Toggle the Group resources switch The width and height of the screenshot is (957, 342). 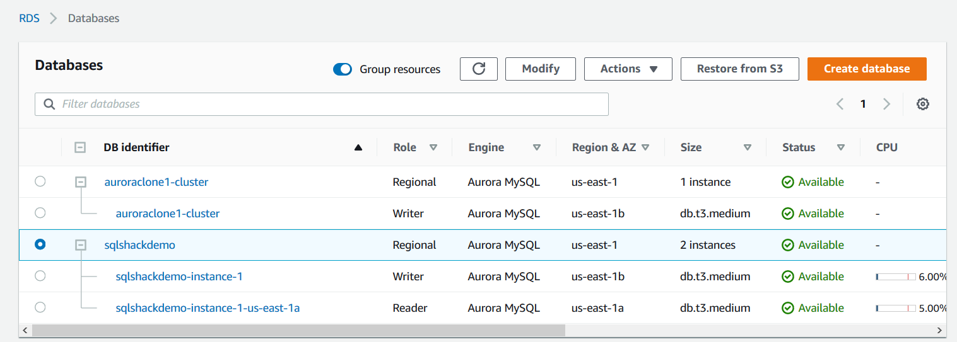pyautogui.click(x=343, y=69)
